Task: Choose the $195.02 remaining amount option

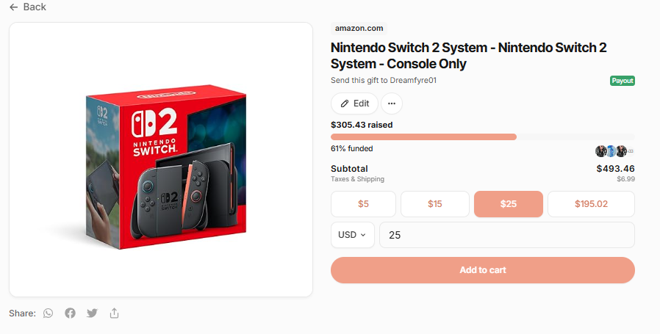Action: (591, 204)
